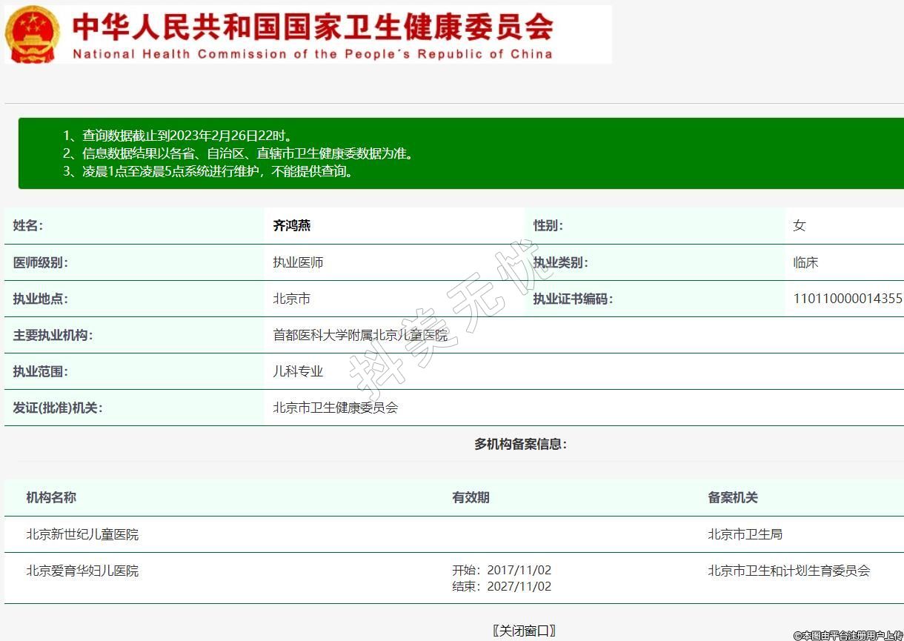Select the doctor name 齐鸿燕
The height and width of the screenshot is (641, 904).
click(292, 226)
